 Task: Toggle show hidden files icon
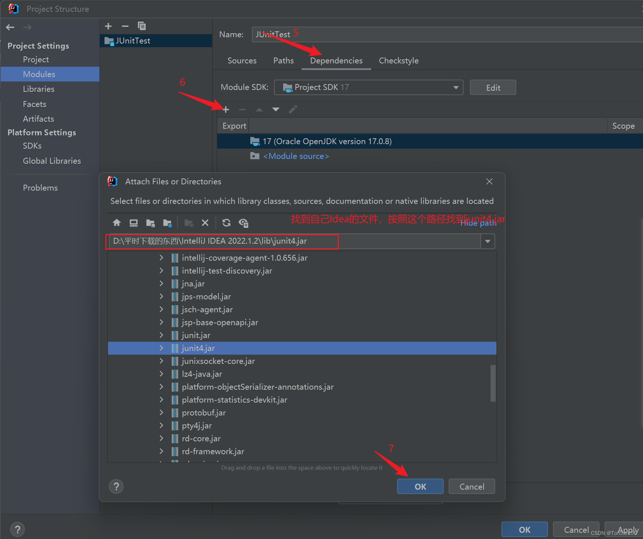243,223
